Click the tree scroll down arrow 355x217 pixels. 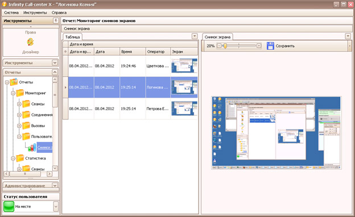pyautogui.click(x=55, y=168)
